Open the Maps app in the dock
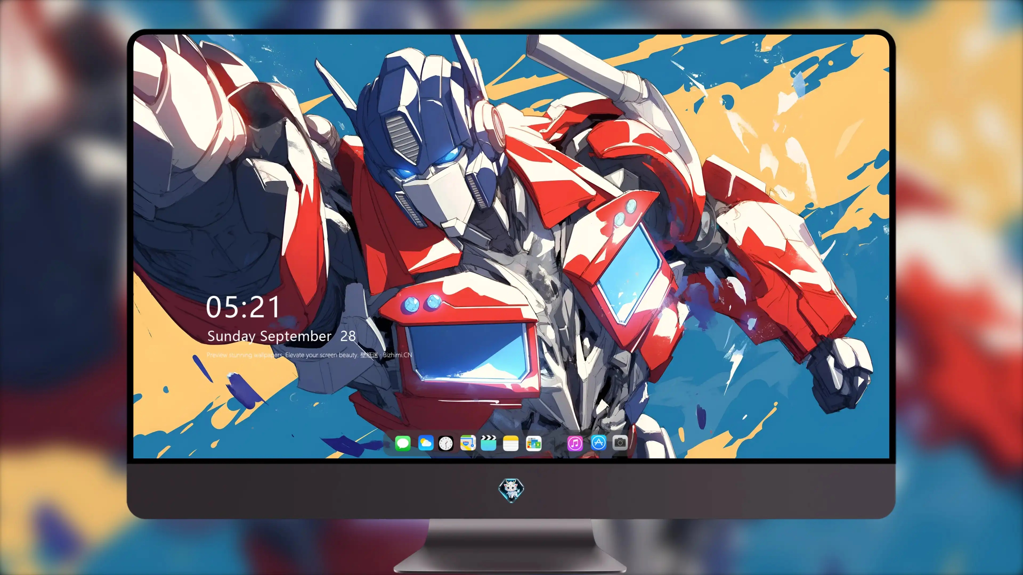This screenshot has width=1023, height=575. (x=468, y=443)
